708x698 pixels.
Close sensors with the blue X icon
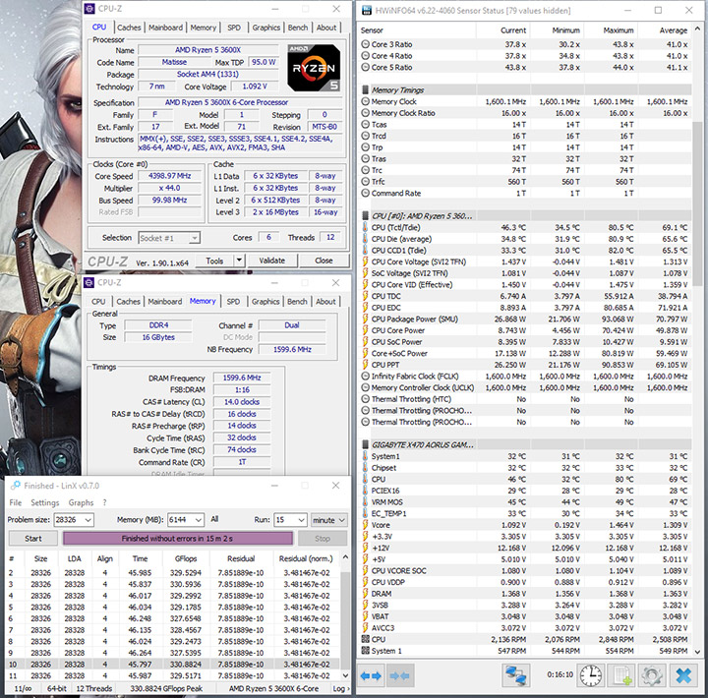point(680,676)
